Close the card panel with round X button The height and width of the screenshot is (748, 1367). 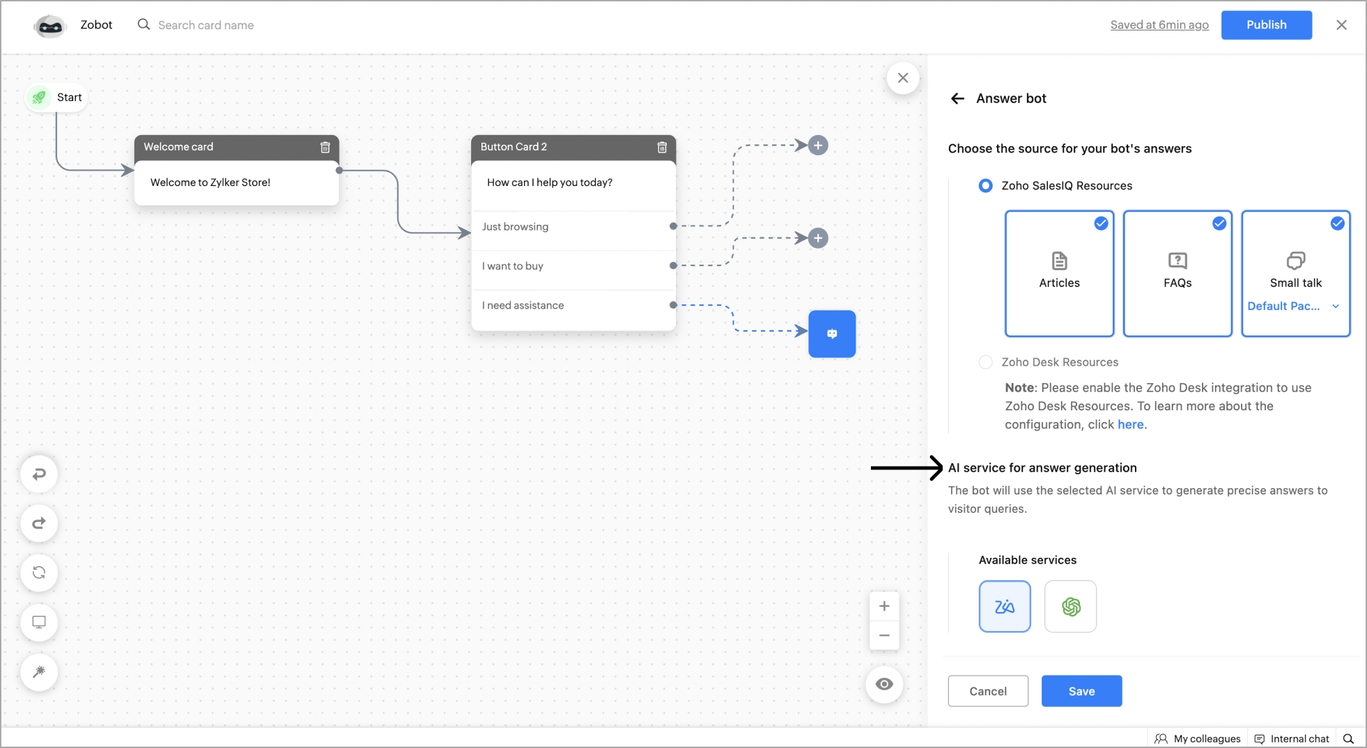click(x=903, y=78)
